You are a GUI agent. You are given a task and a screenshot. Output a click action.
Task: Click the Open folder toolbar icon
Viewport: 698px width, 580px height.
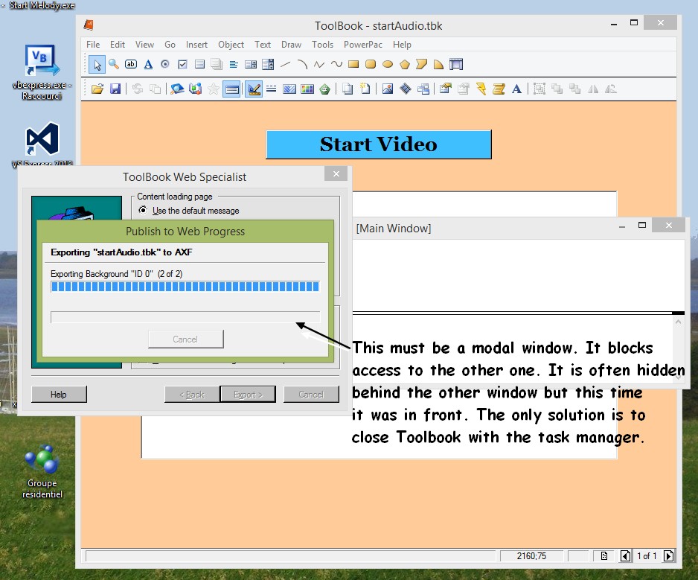(x=97, y=89)
